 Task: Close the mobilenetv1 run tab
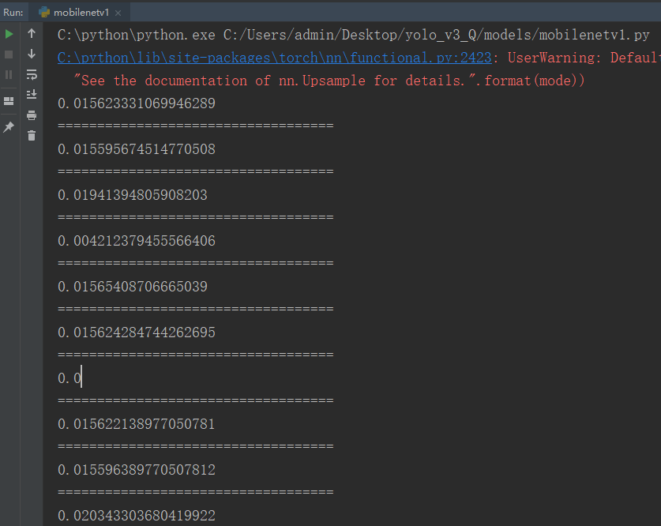coord(119,12)
